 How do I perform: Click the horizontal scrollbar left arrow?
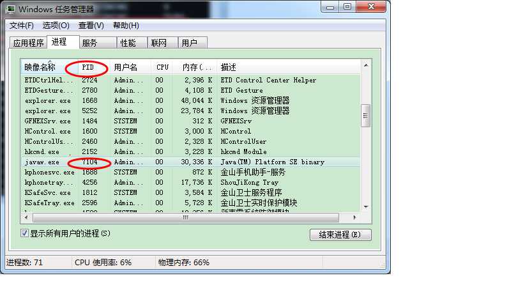(26, 217)
